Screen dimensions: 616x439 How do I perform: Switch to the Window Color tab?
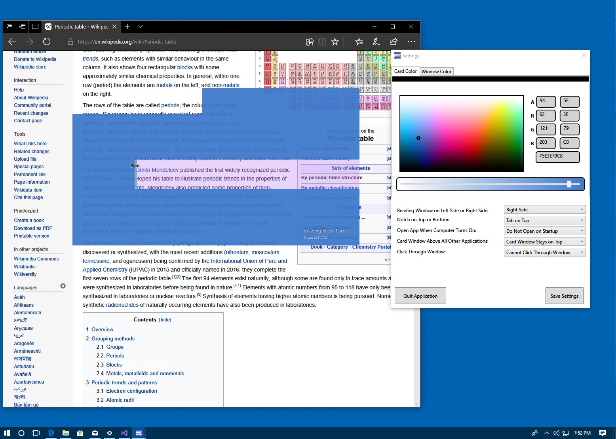point(436,72)
